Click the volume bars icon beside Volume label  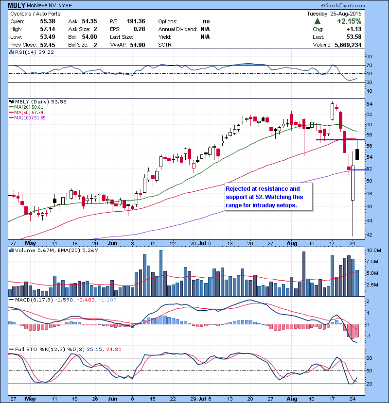[x=11, y=250]
